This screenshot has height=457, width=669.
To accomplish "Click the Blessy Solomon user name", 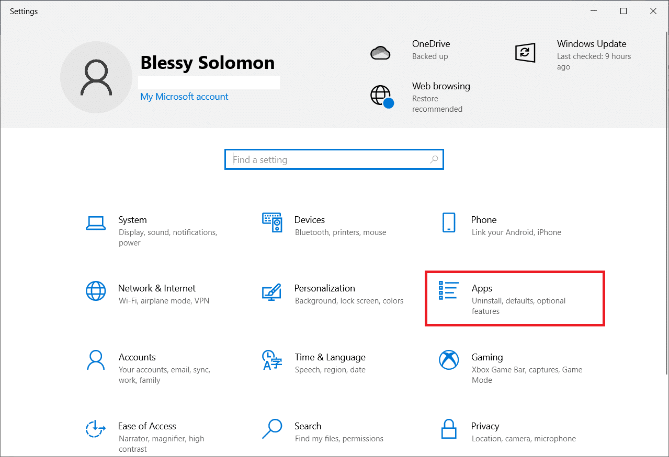I will (208, 63).
